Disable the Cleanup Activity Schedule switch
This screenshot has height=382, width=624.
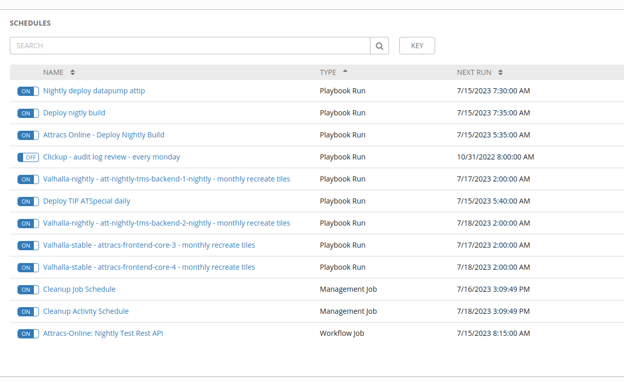click(28, 312)
